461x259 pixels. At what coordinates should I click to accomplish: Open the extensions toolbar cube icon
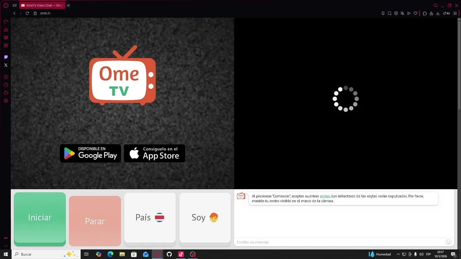tap(425, 13)
